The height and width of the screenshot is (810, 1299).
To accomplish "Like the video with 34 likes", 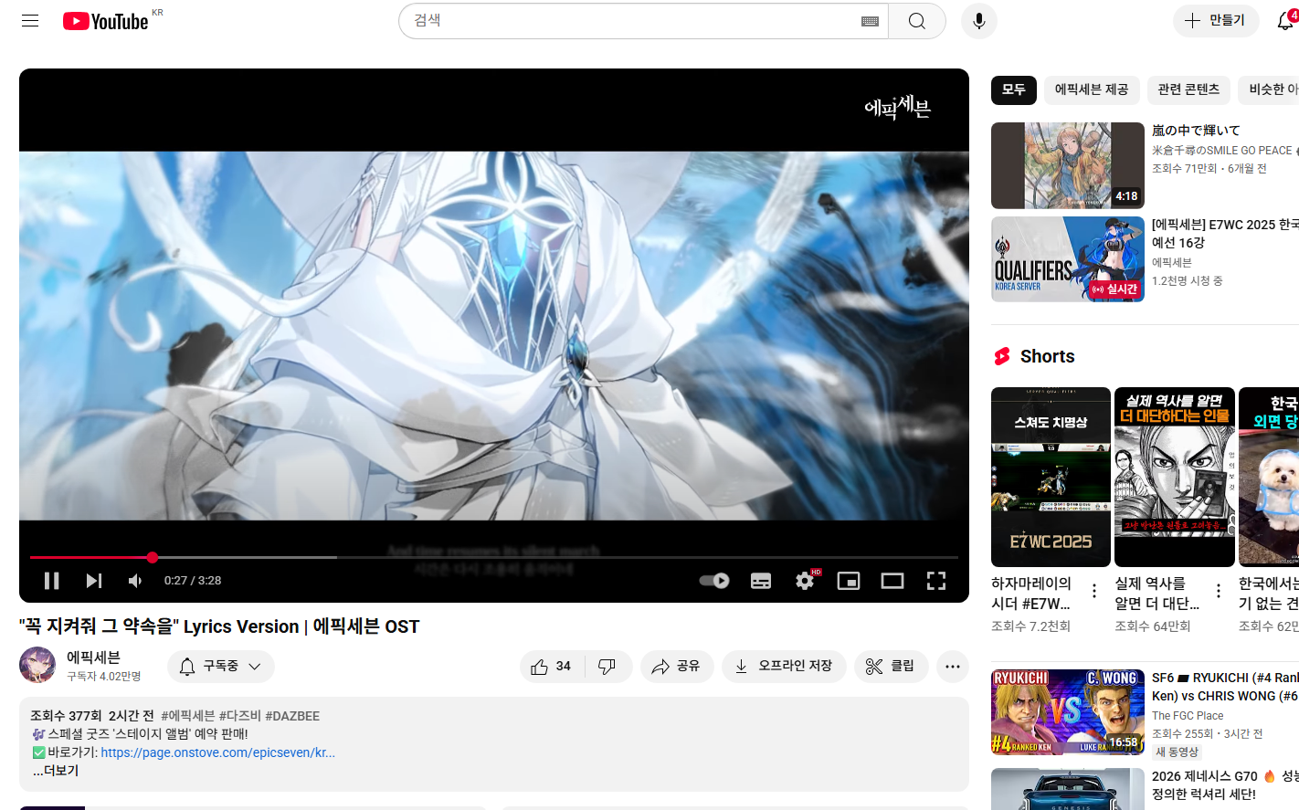I will point(551,667).
